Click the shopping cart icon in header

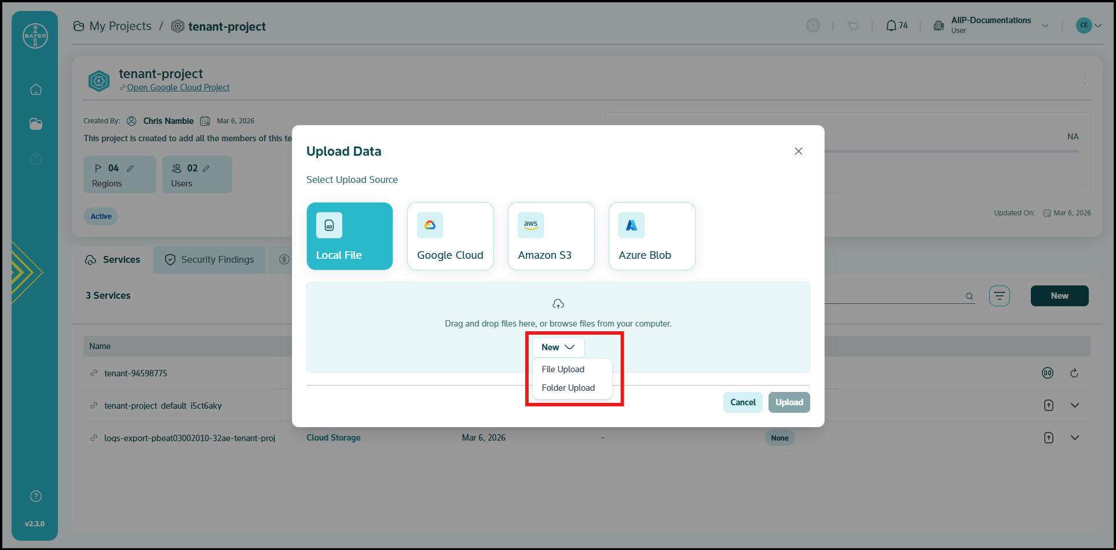tap(852, 25)
